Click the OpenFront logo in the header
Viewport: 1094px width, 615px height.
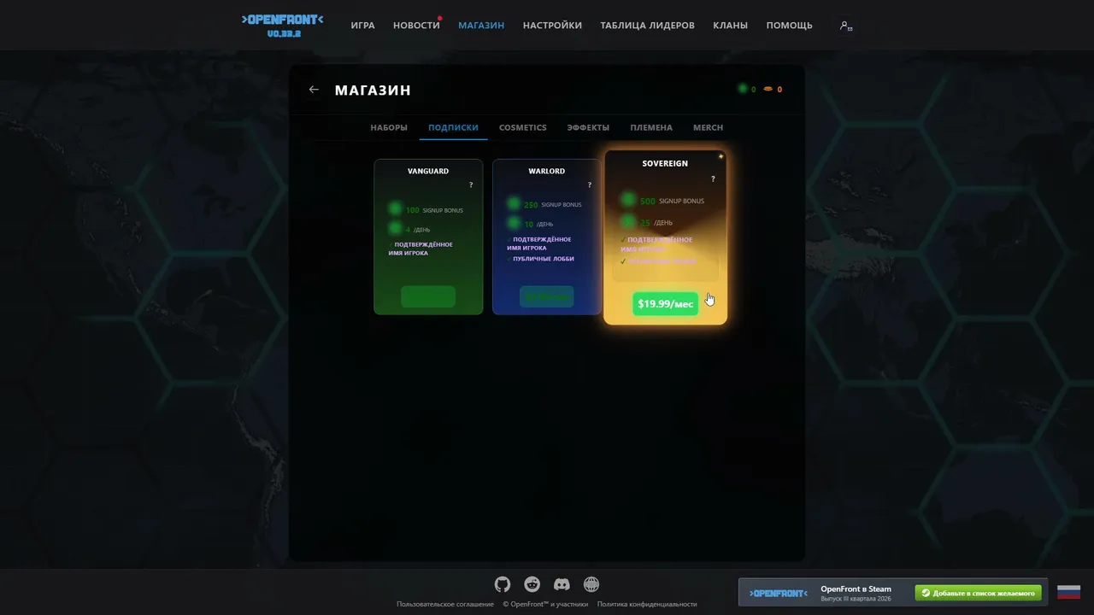point(283,19)
